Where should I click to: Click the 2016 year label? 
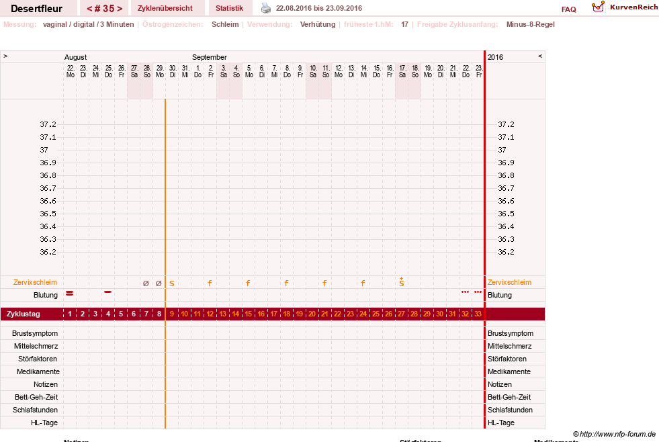point(495,57)
